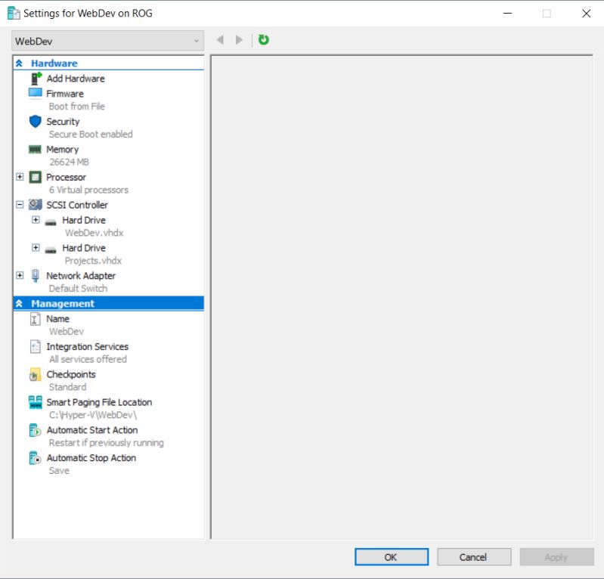The width and height of the screenshot is (604, 579).
Task: Click the Cancel button
Action: tap(474, 557)
